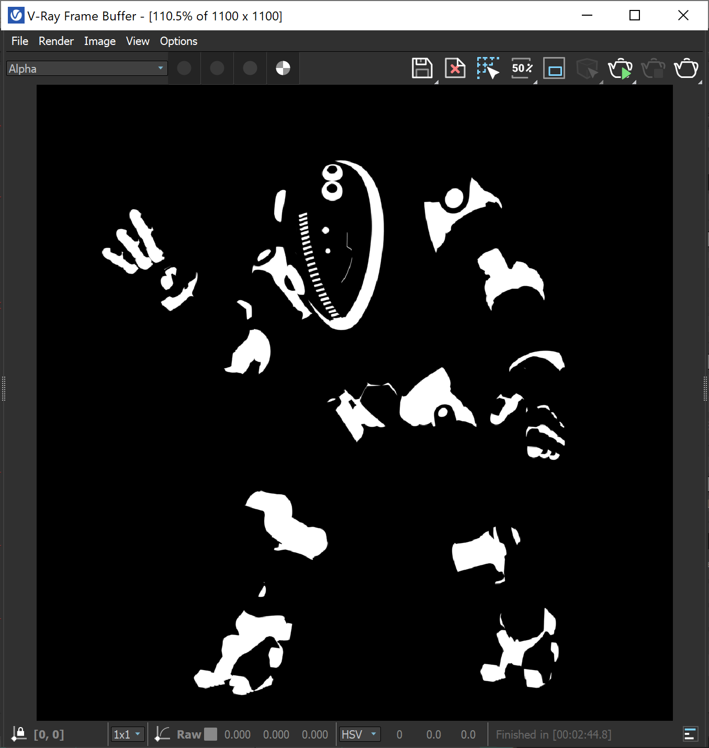Image resolution: width=709 pixels, height=748 pixels.
Task: Click the V-Ray logo in the title bar
Action: coord(16,15)
